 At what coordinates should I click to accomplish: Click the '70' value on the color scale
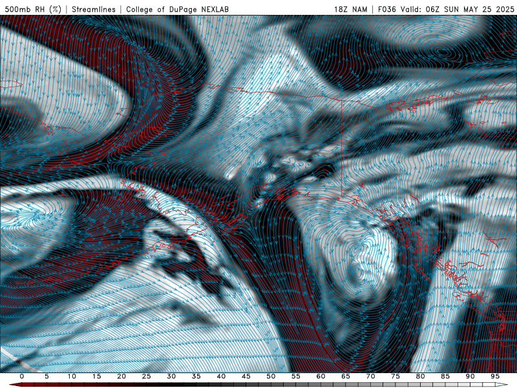click(370, 376)
